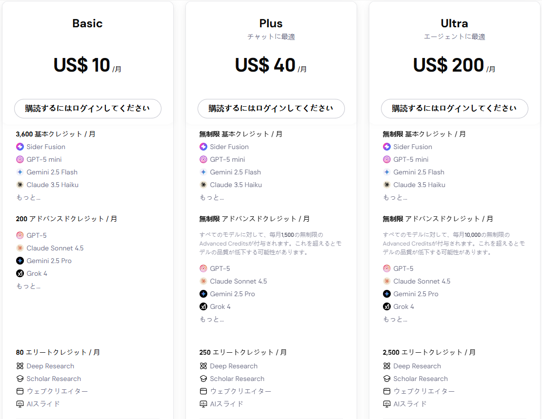Open Deep Research link in Ultra plan
The height and width of the screenshot is (419, 542).
(417, 366)
